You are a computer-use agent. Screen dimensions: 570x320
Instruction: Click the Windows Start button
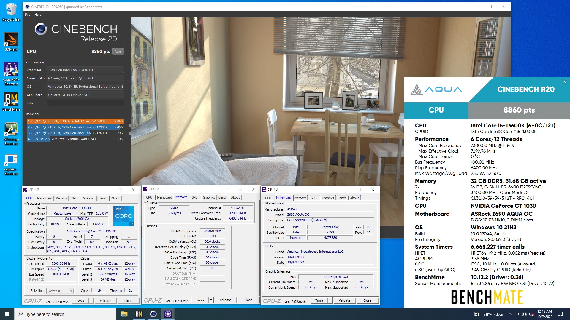point(7,314)
